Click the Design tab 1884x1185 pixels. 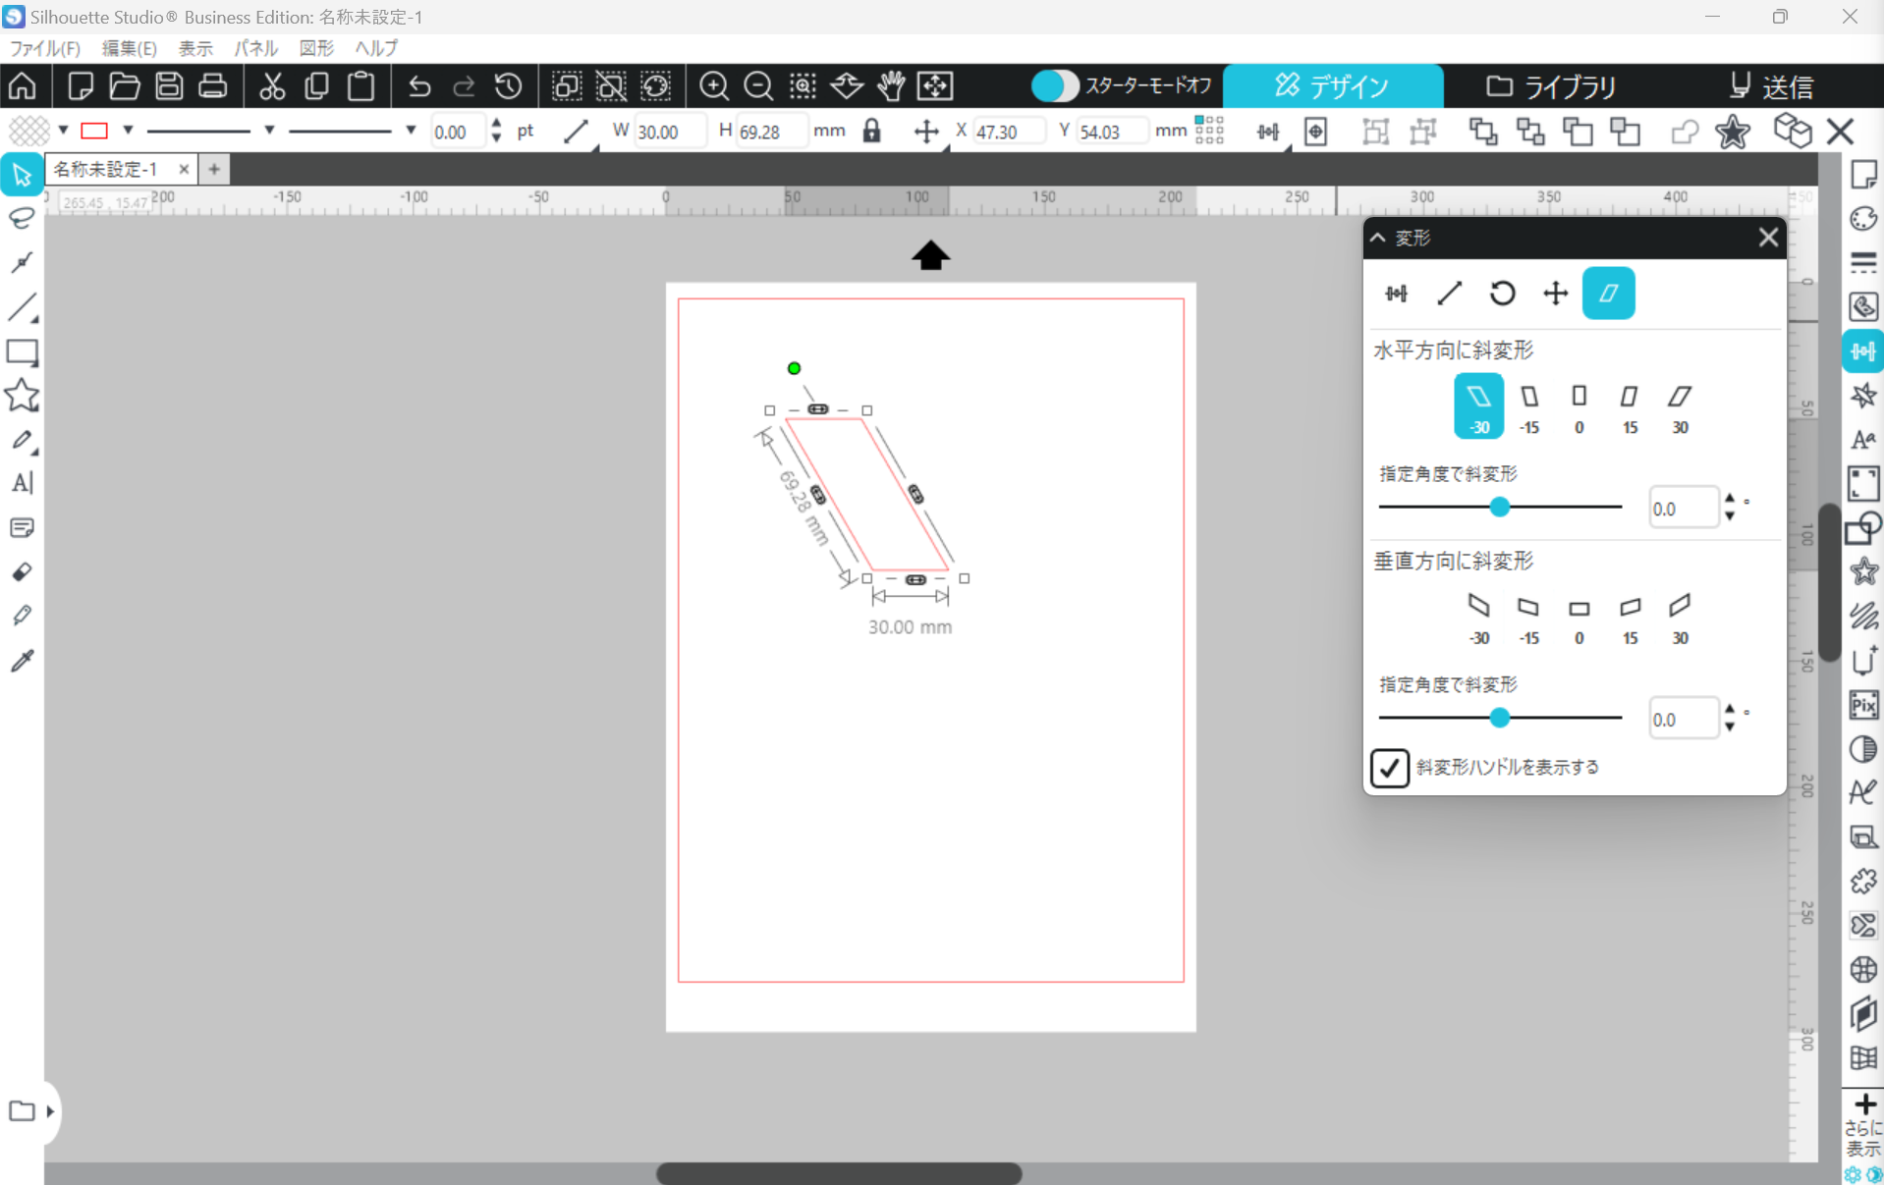coord(1333,86)
